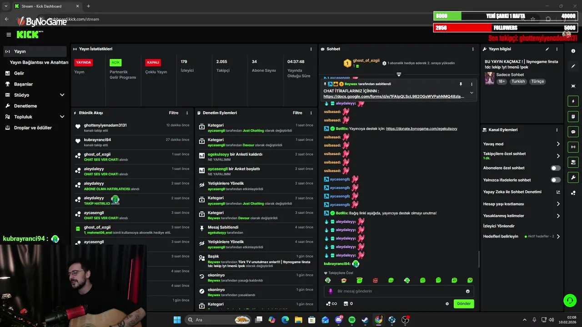Open the donate.bynogame.com link in chat
This screenshot has width=582, height=327.
(x=421, y=129)
